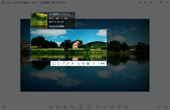Select the ellipse annotation tool
The height and width of the screenshot is (110, 170).
click(59, 64)
